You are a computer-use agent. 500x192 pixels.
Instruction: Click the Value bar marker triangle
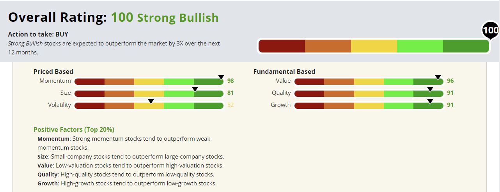point(438,77)
